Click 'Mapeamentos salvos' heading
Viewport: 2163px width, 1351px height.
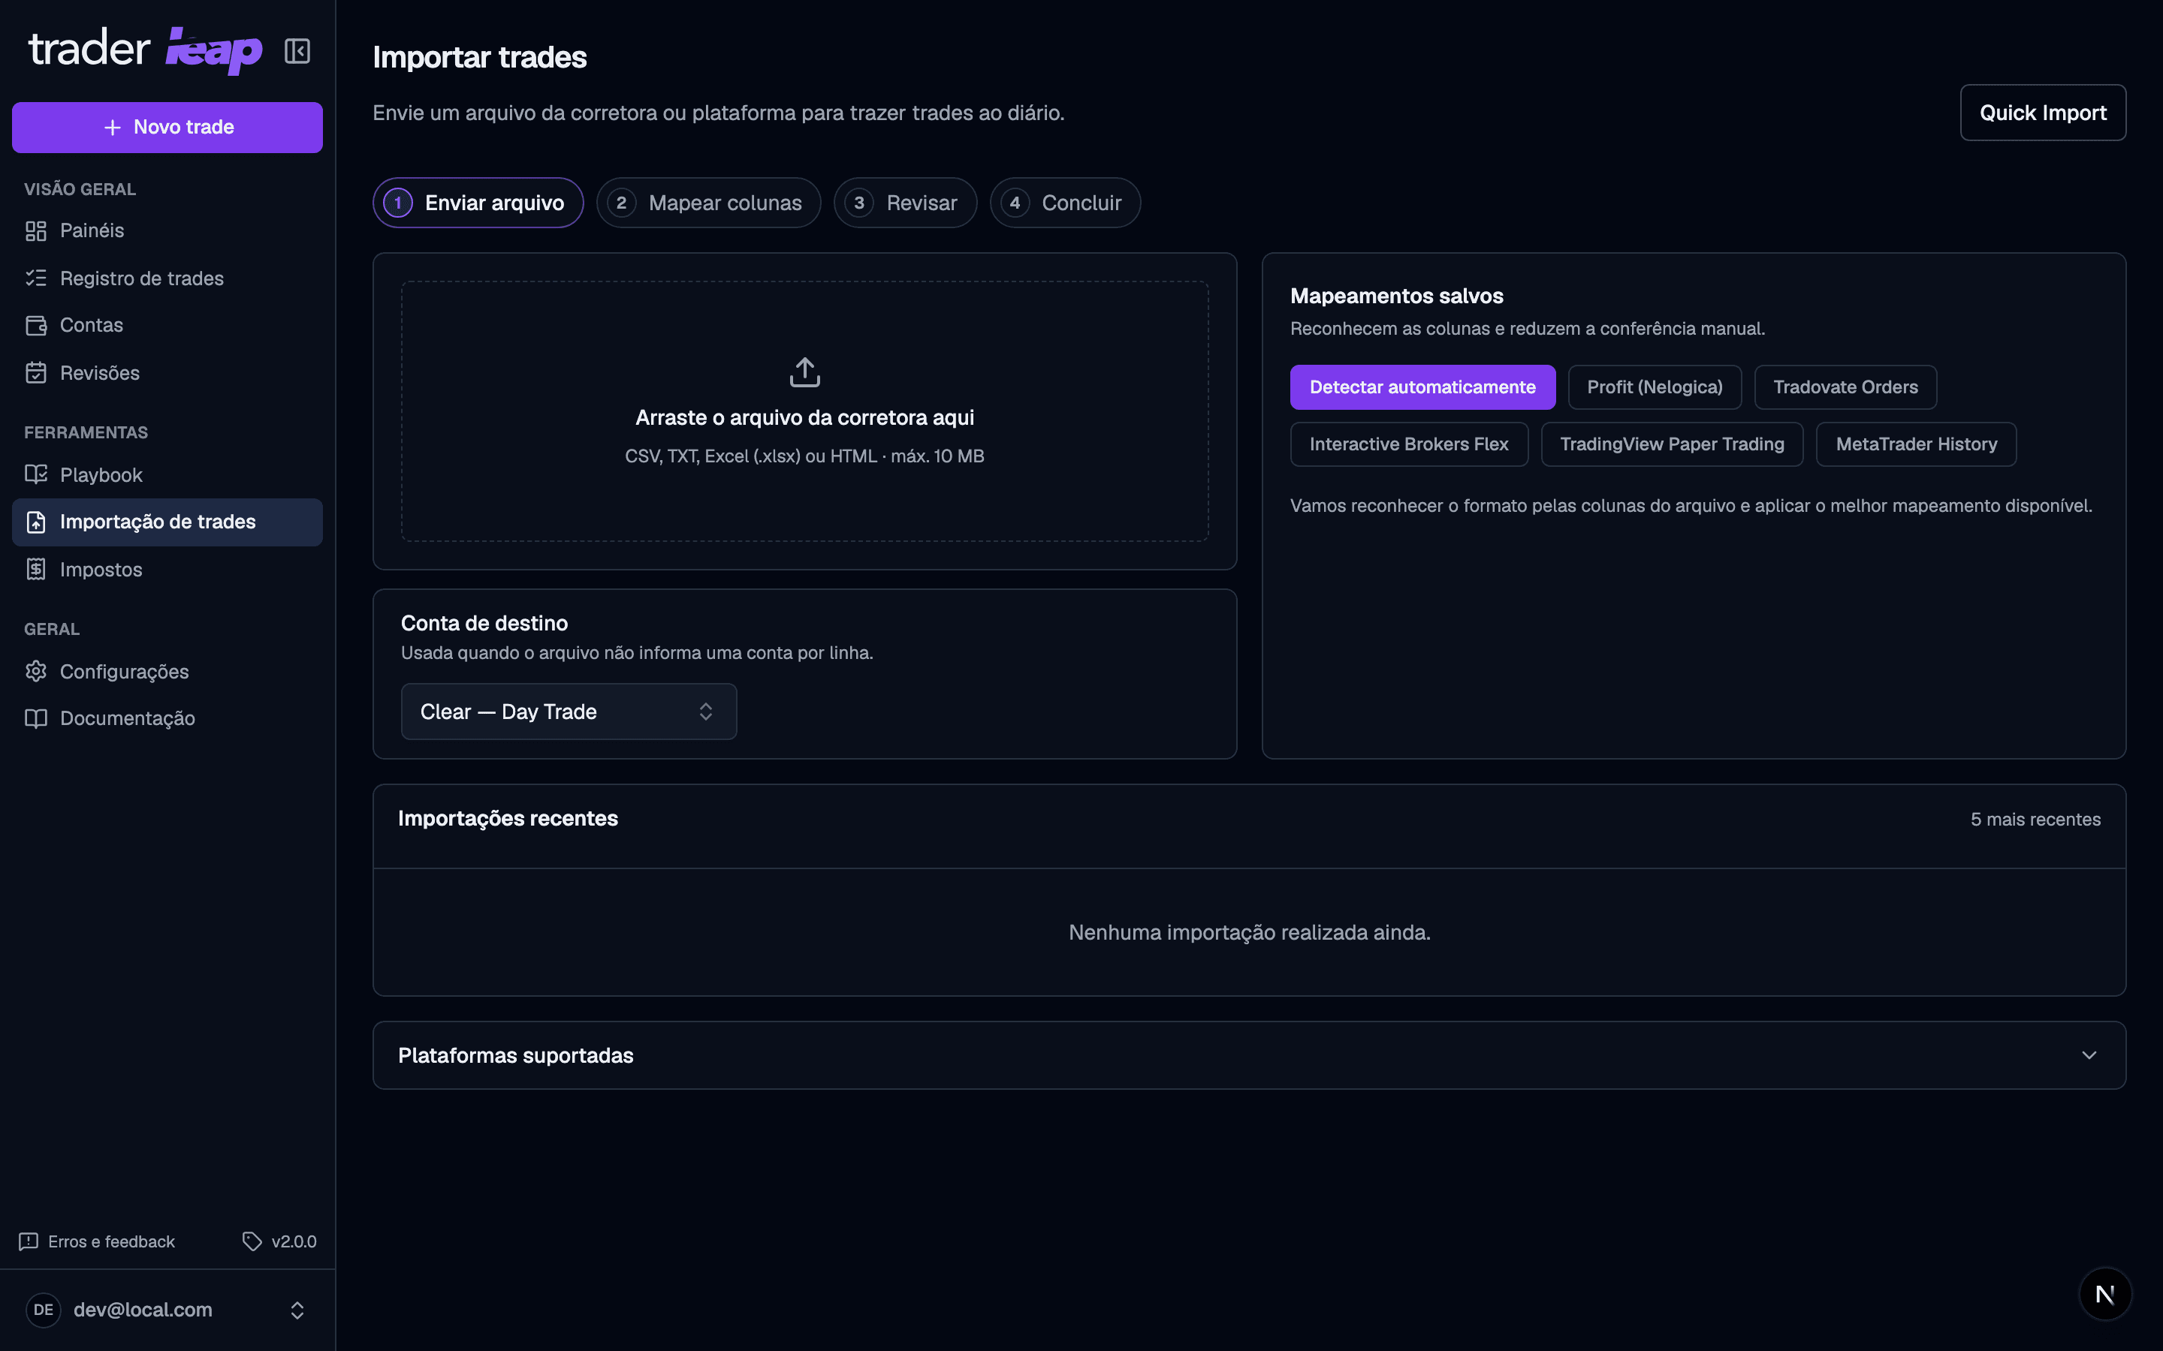1396,296
